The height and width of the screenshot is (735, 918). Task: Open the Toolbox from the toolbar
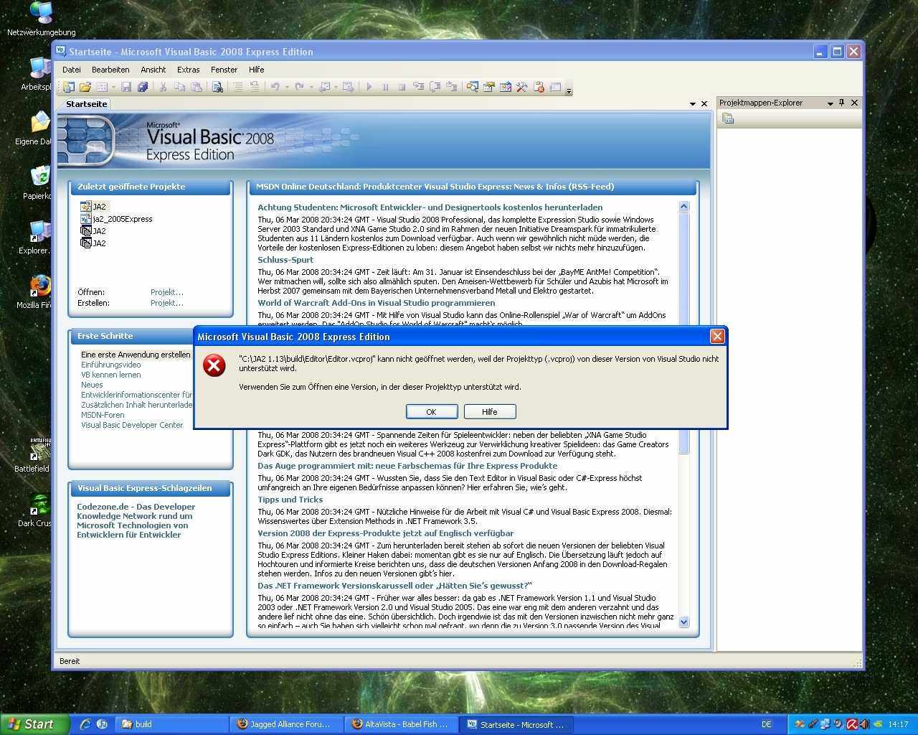tap(521, 87)
